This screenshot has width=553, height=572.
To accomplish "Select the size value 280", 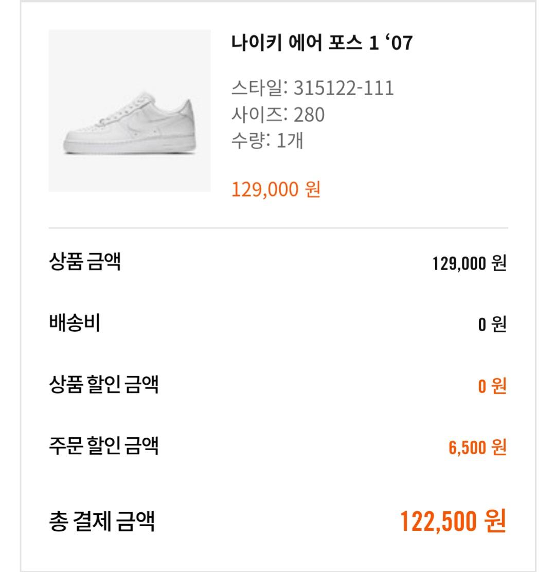I will [x=309, y=115].
